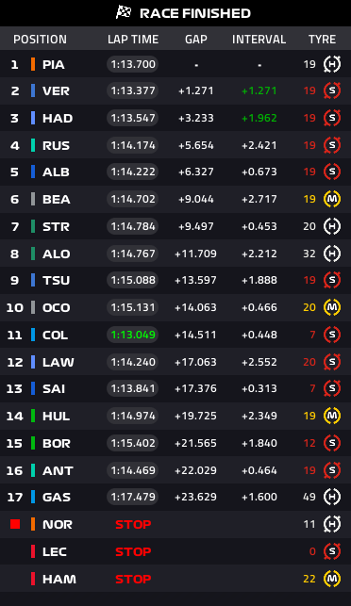Click VER's green interval +1.271
The width and height of the screenshot is (351, 606).
click(259, 90)
